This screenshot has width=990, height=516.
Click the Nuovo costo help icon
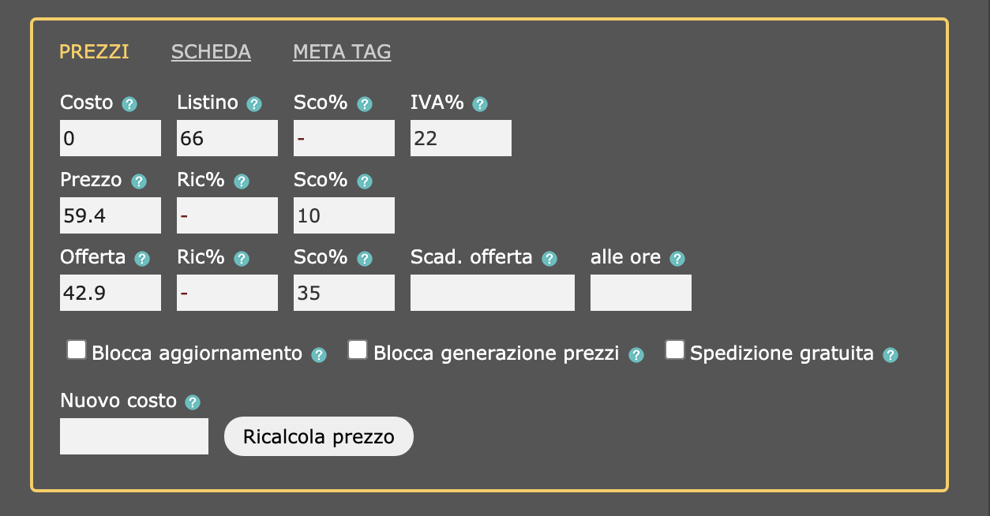pos(193,402)
